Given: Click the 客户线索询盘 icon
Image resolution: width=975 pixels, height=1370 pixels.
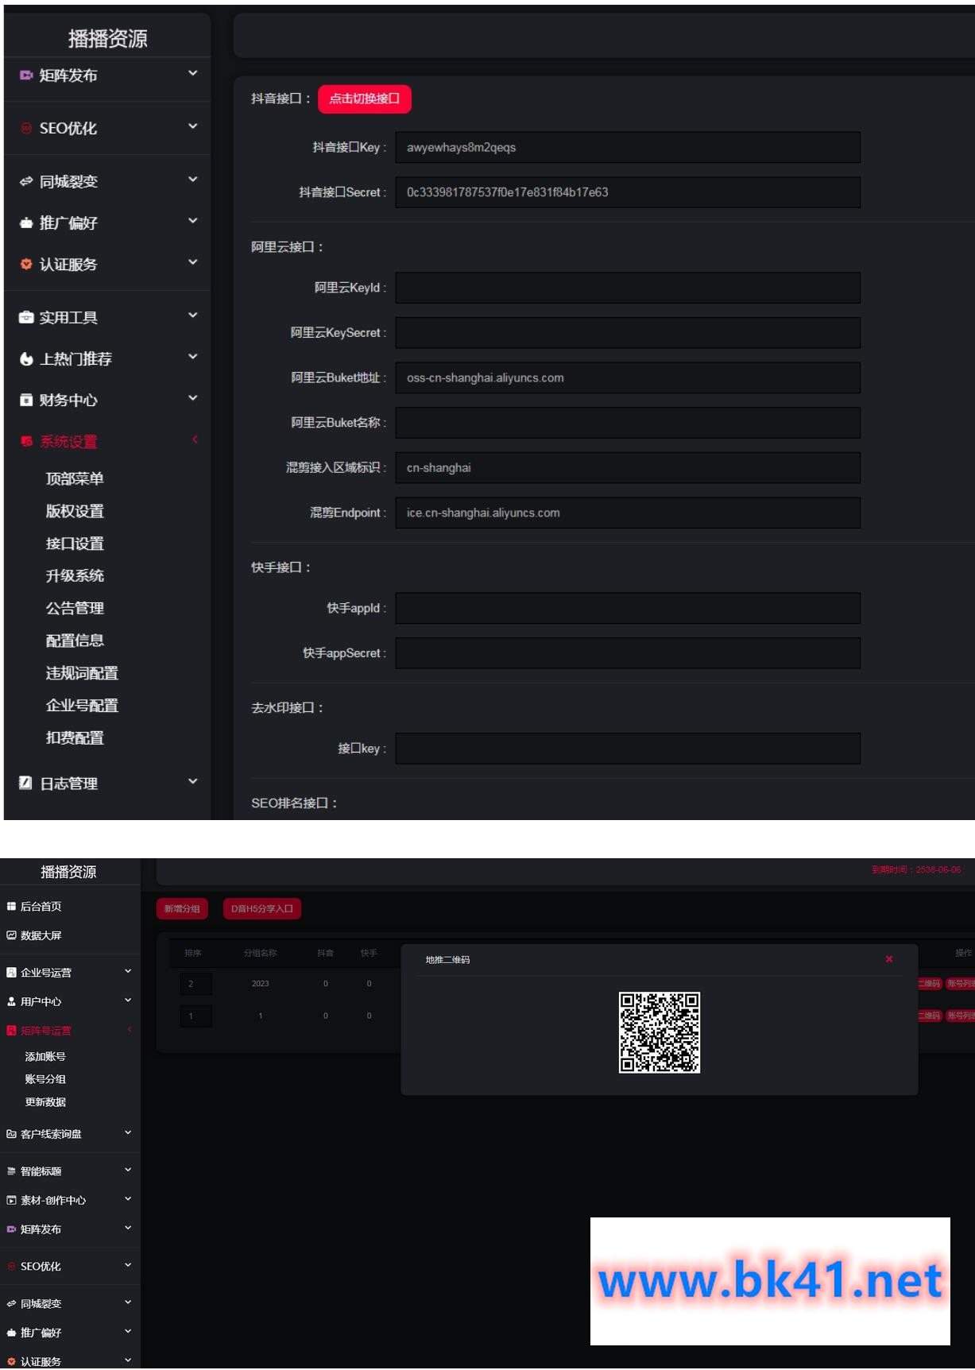Looking at the screenshot, I should pyautogui.click(x=11, y=1134).
